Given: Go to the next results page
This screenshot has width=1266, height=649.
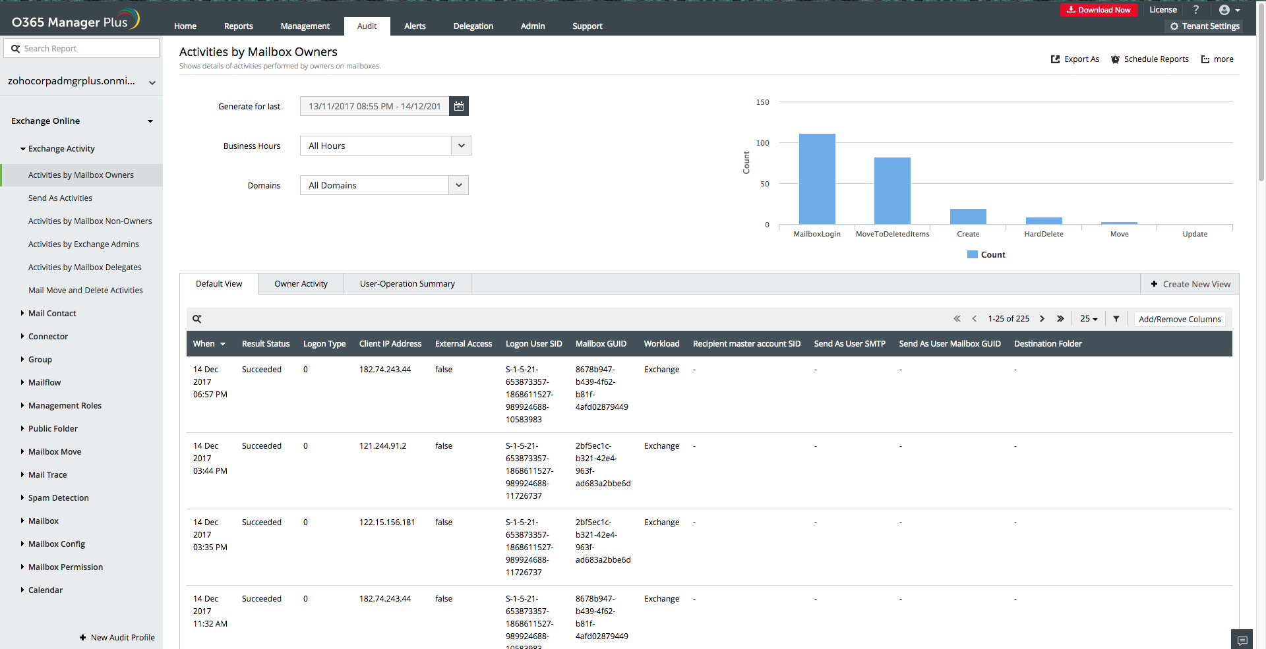Looking at the screenshot, I should point(1042,319).
